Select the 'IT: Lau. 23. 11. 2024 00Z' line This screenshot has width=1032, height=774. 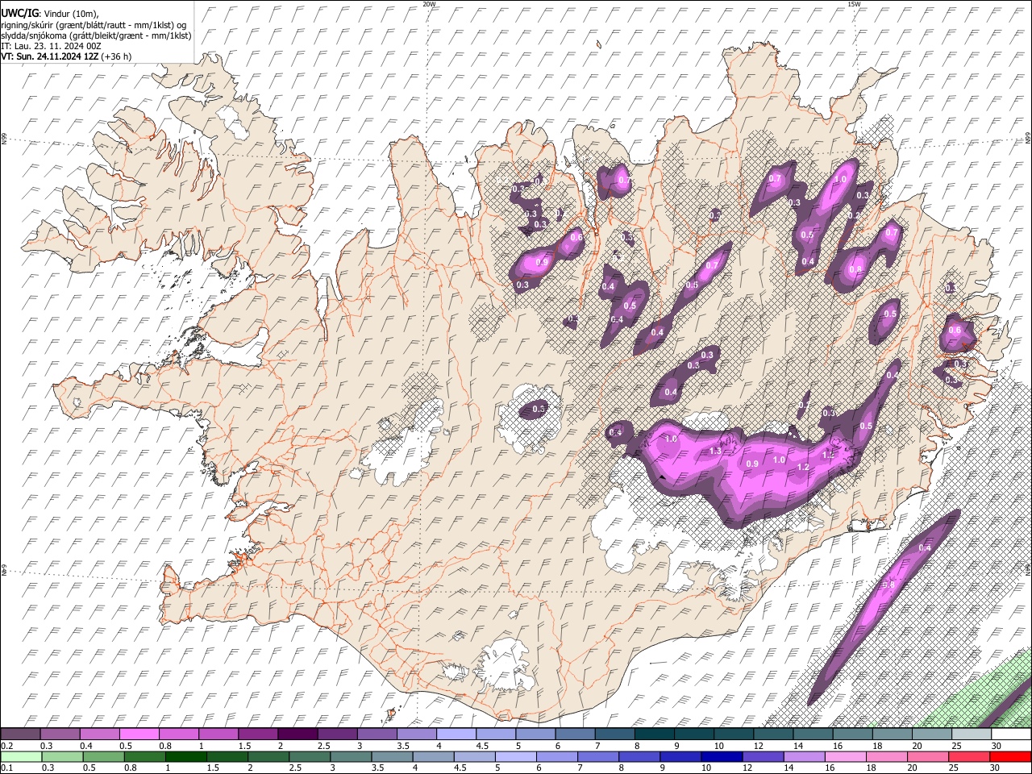51,46
